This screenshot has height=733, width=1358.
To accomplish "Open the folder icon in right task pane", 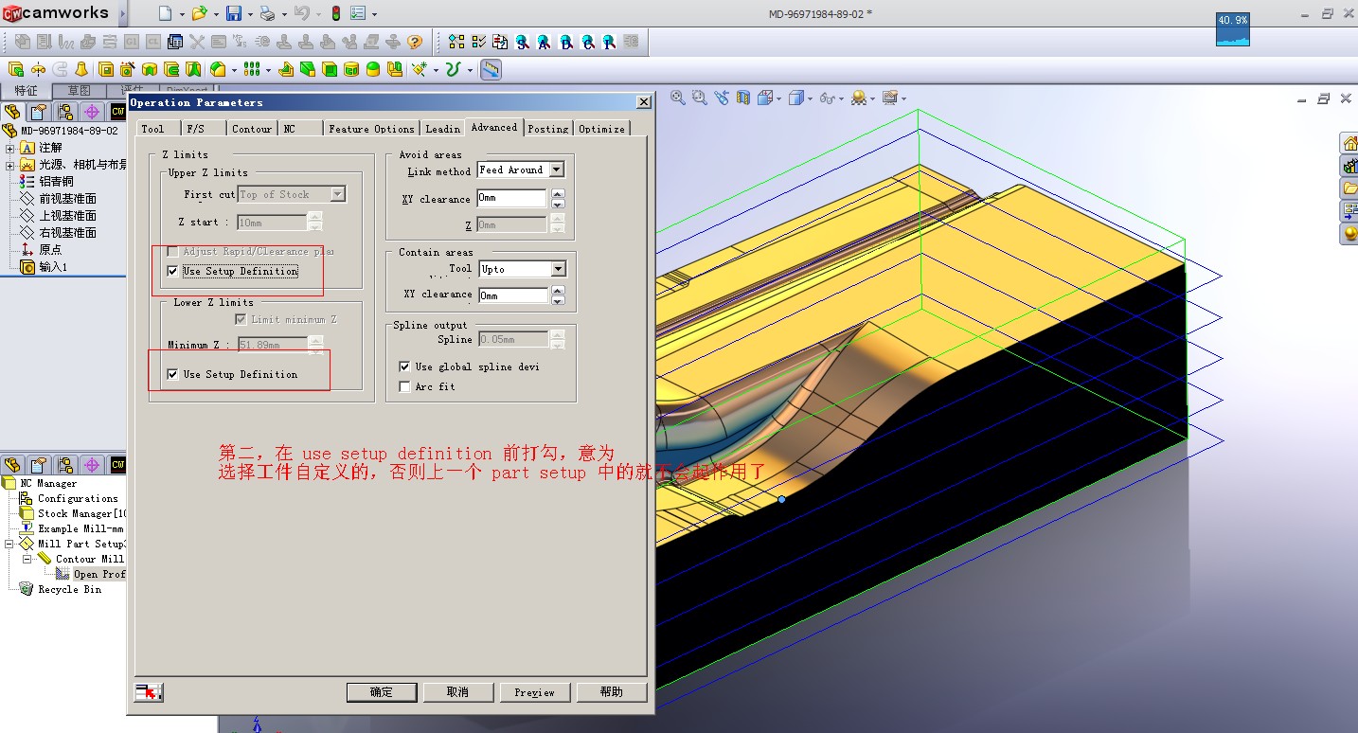I will [x=1349, y=188].
